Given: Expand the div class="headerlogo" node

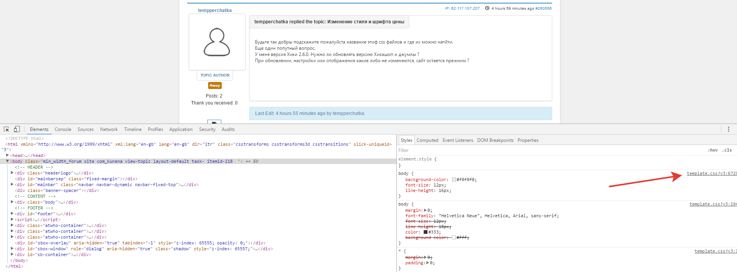Looking at the screenshot, I should coord(12,173).
